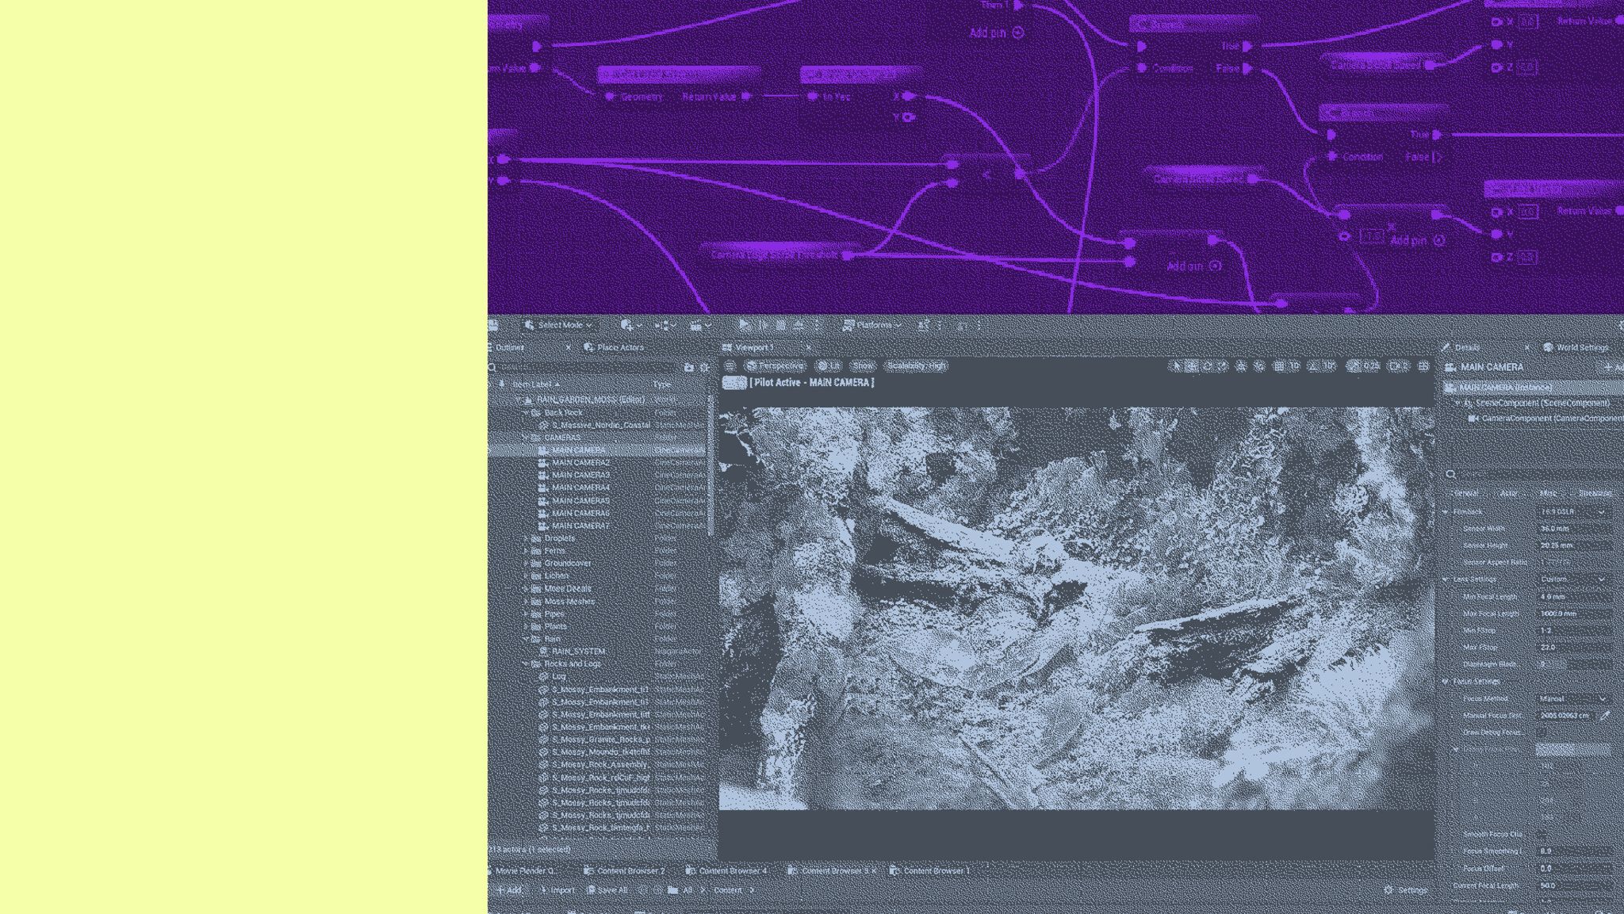This screenshot has width=1624, height=914.
Task: Click the Current Focal Length value field
Action: tap(1573, 885)
